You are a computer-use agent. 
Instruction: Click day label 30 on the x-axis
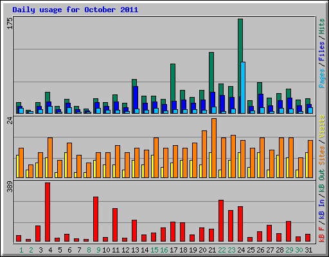click(299, 250)
